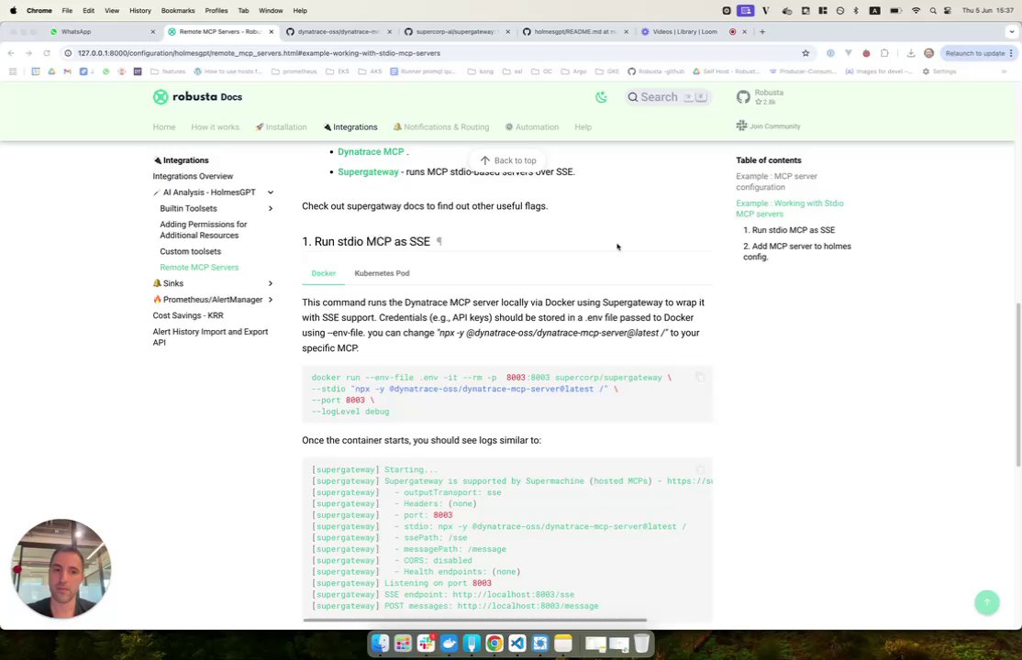This screenshot has width=1022, height=660.
Task: Open Custom toolsets sidebar page
Action: click(x=190, y=251)
